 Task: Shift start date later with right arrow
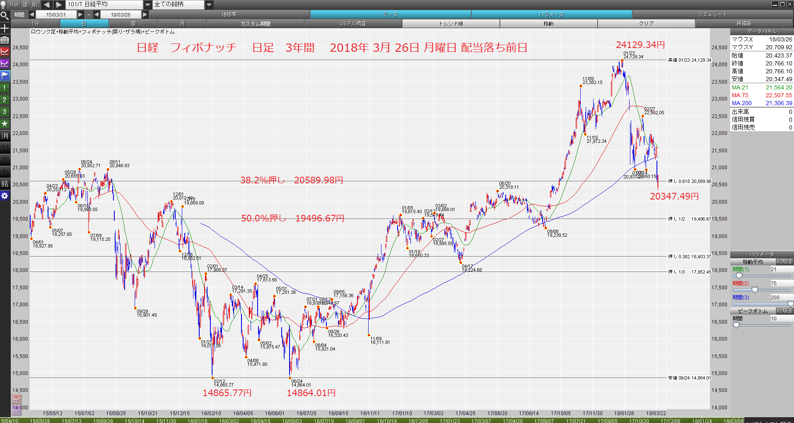click(81, 14)
